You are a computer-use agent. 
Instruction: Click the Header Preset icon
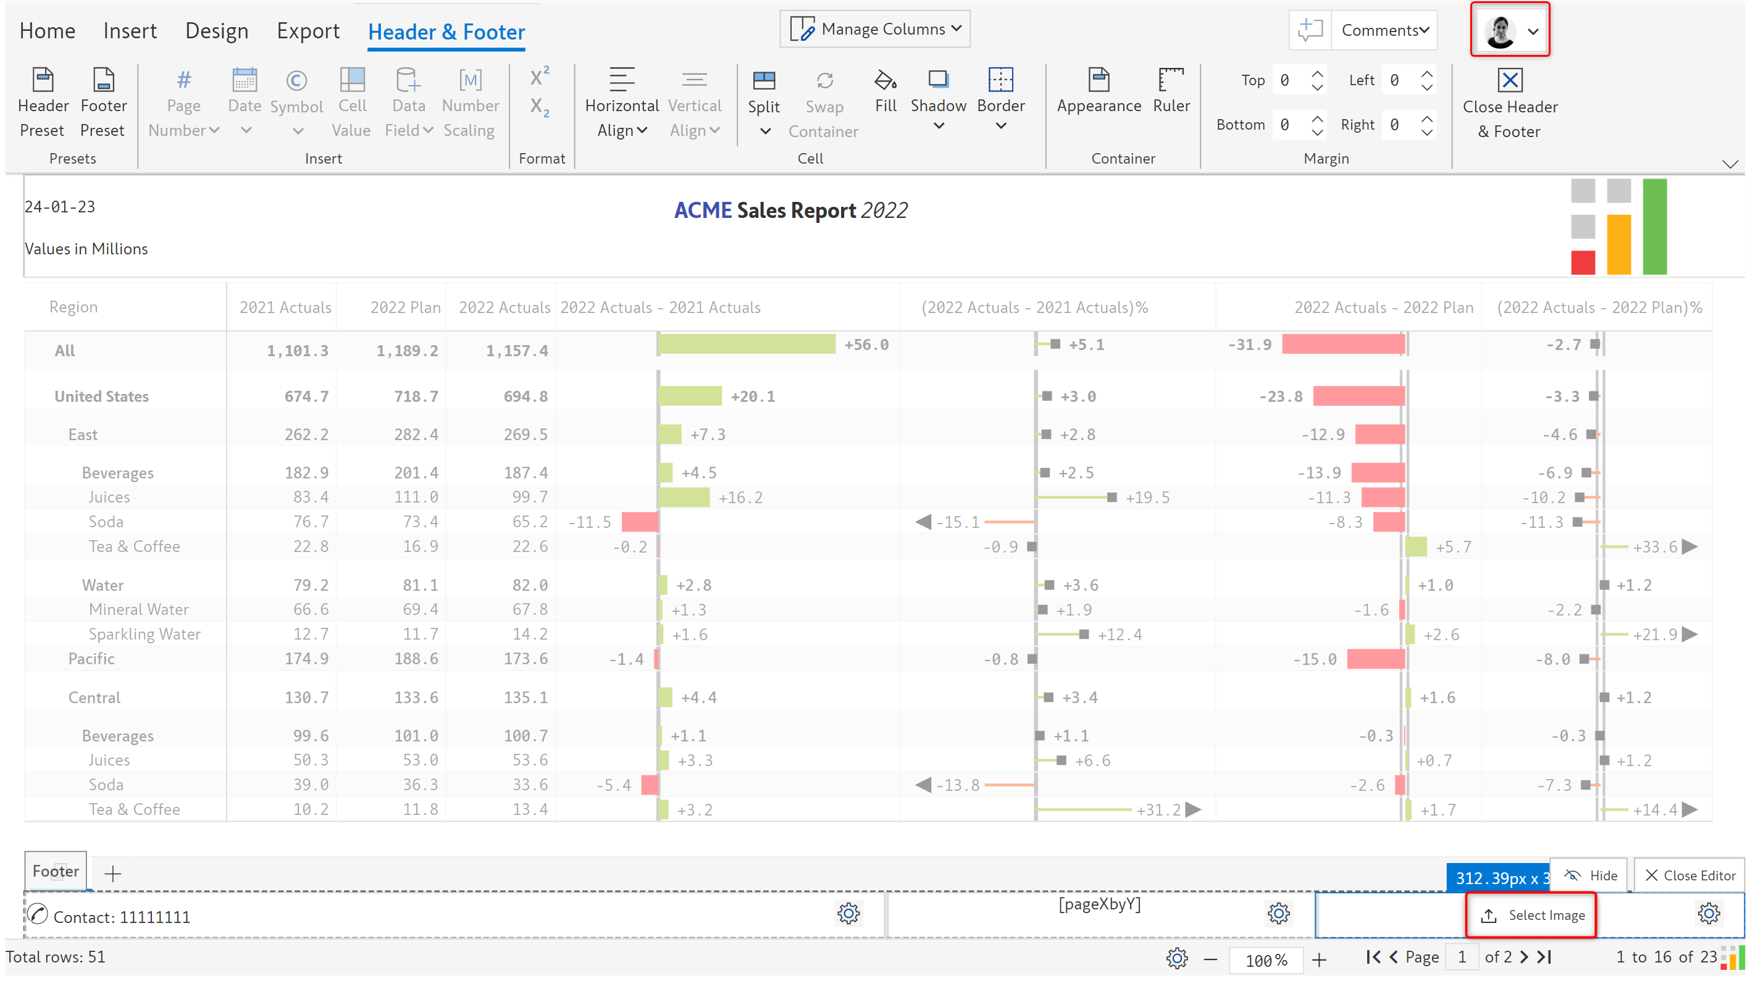click(43, 80)
